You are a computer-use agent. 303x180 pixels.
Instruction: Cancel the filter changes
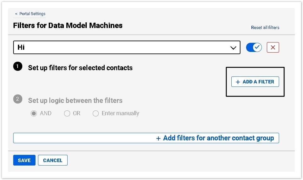52,160
